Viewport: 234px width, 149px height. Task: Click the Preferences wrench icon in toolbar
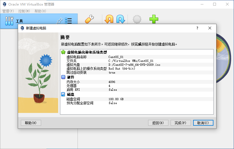(89, 19)
